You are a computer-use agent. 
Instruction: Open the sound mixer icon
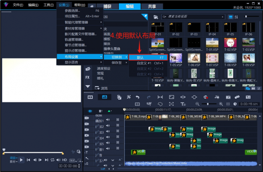click(x=217, y=97)
